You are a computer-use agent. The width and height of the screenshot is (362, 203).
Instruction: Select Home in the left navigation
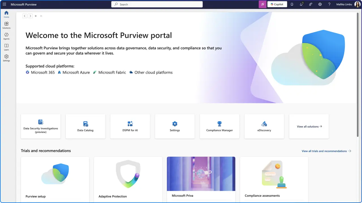pyautogui.click(x=6, y=14)
